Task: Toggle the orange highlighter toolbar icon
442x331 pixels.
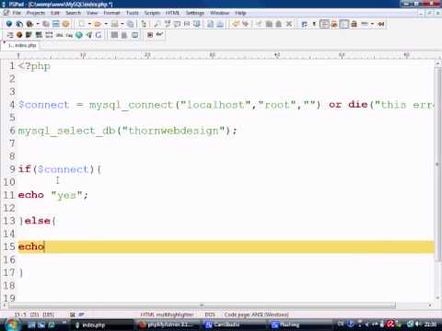Action: point(334,24)
